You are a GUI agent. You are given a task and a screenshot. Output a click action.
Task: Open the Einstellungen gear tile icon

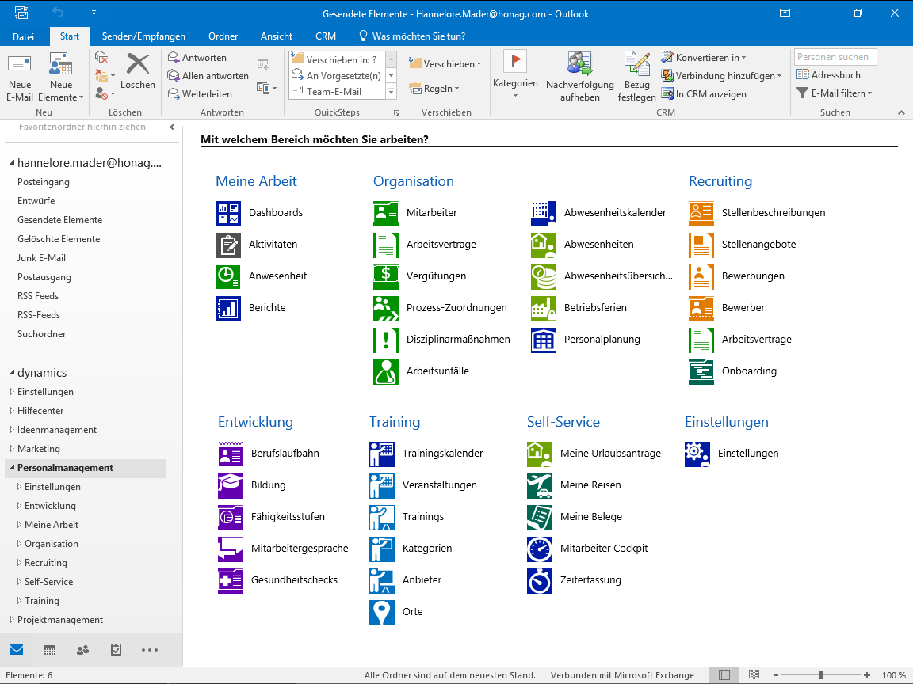pyautogui.click(x=697, y=454)
